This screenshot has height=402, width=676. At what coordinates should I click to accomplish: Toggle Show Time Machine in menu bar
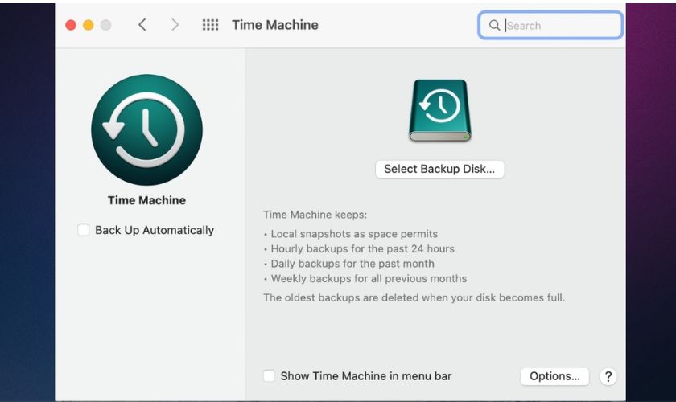[269, 375]
